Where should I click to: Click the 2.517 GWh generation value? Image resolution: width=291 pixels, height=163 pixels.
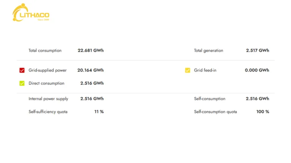[x=258, y=51]
